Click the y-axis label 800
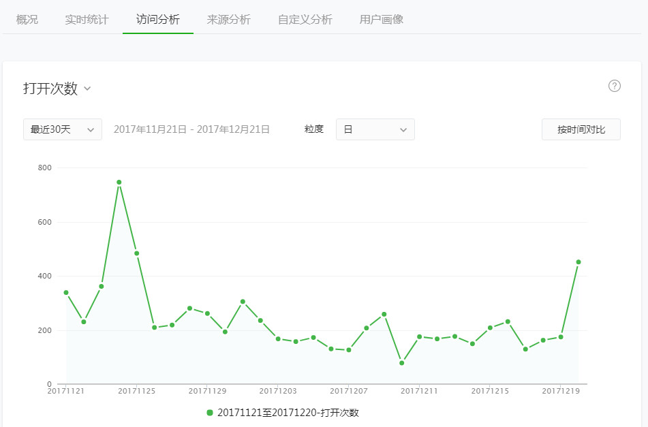 pyautogui.click(x=45, y=168)
